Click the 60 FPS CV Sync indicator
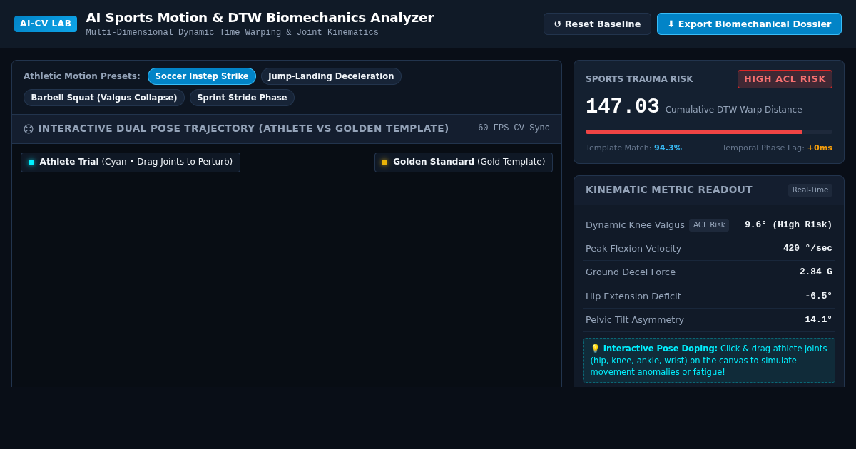Viewport: 856px width, 449px height. pyautogui.click(x=514, y=128)
